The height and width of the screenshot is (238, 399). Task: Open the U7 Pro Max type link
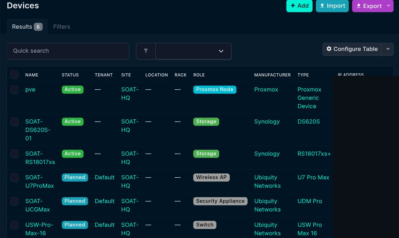pos(313,177)
